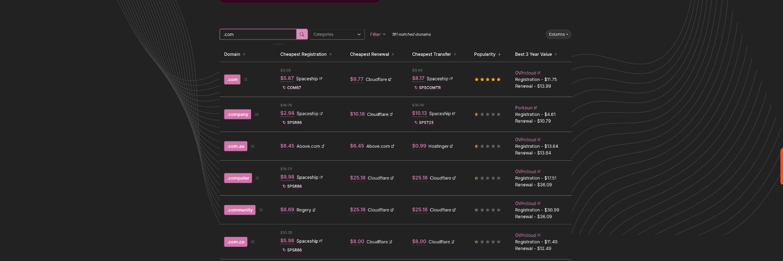Open OVHcloud link in .computer row
This screenshot has height=261, width=783.
click(x=528, y=171)
